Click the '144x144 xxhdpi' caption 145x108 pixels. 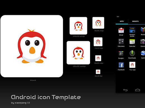(79, 36)
